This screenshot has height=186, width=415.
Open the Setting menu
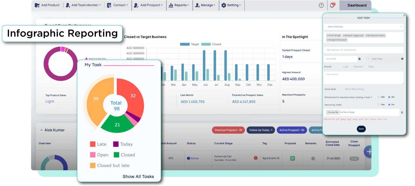click(231, 5)
